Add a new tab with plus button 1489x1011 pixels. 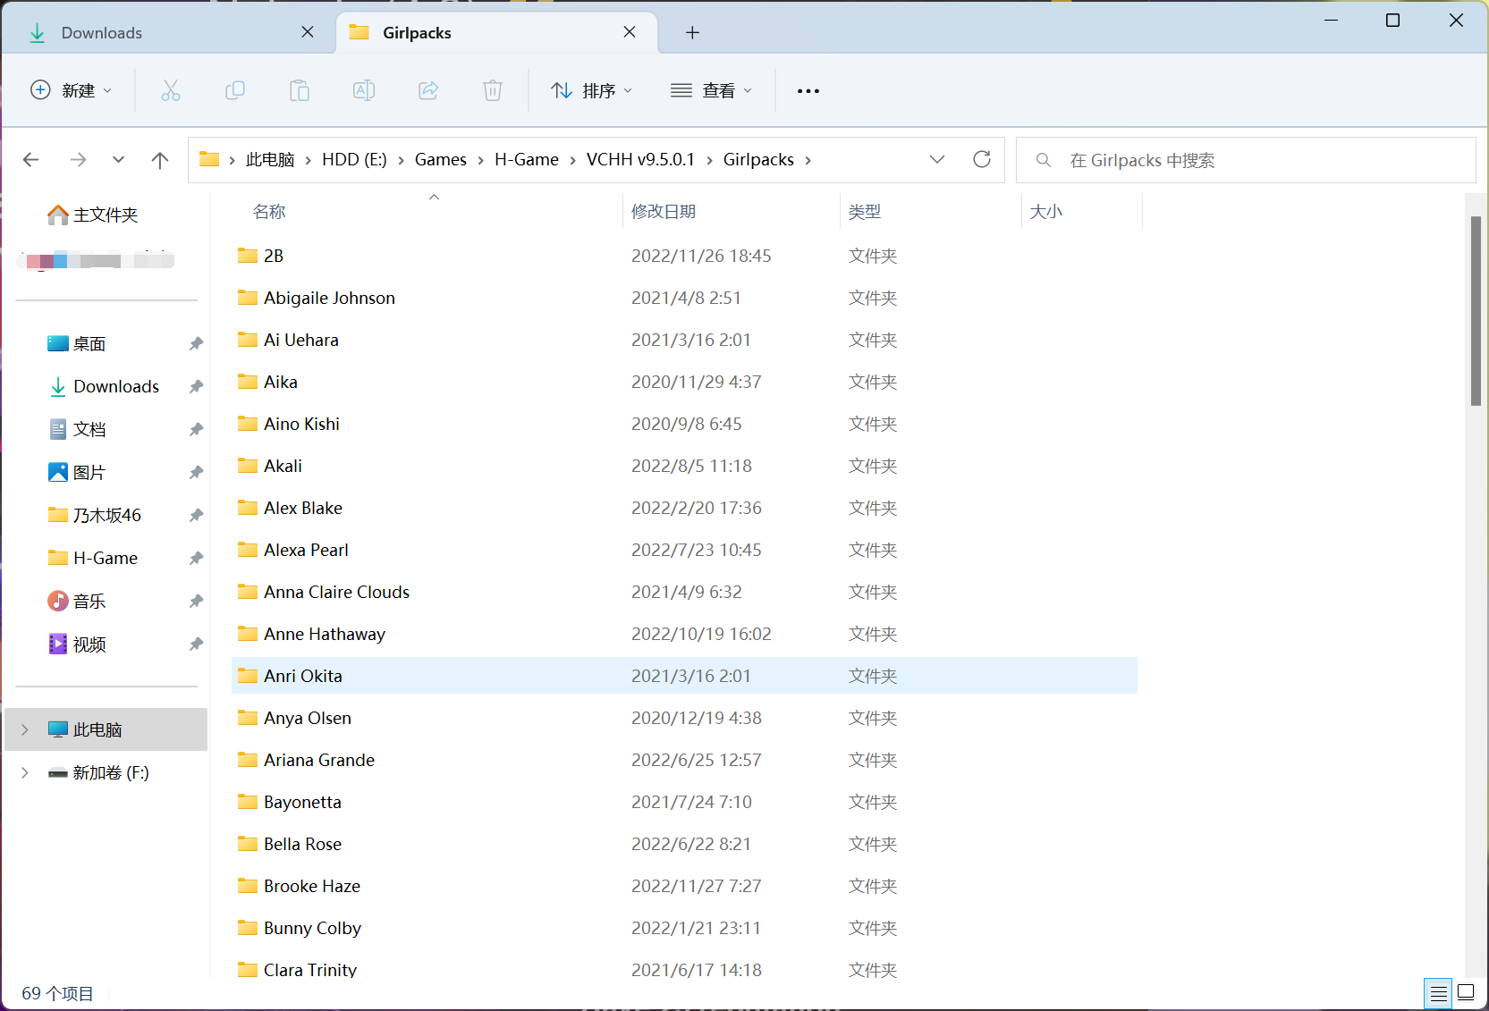coord(692,32)
